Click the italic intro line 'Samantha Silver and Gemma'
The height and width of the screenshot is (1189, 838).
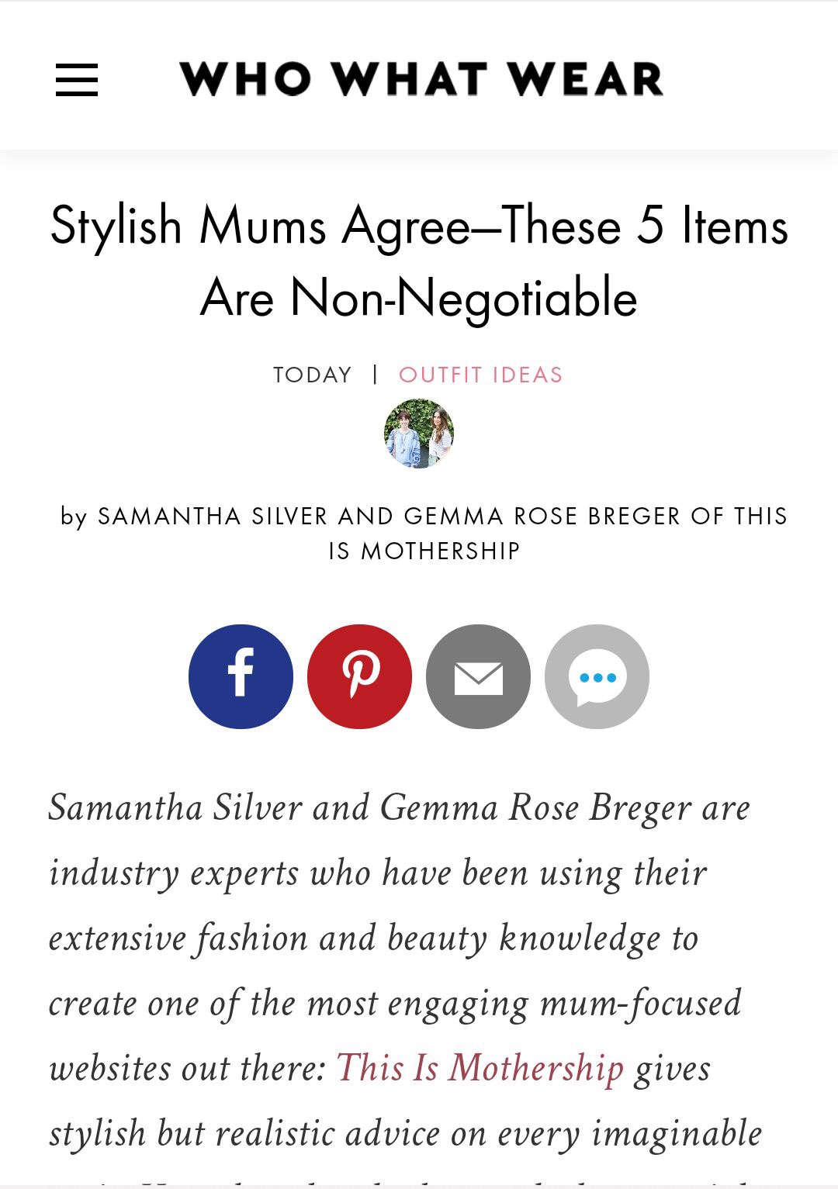(273, 807)
